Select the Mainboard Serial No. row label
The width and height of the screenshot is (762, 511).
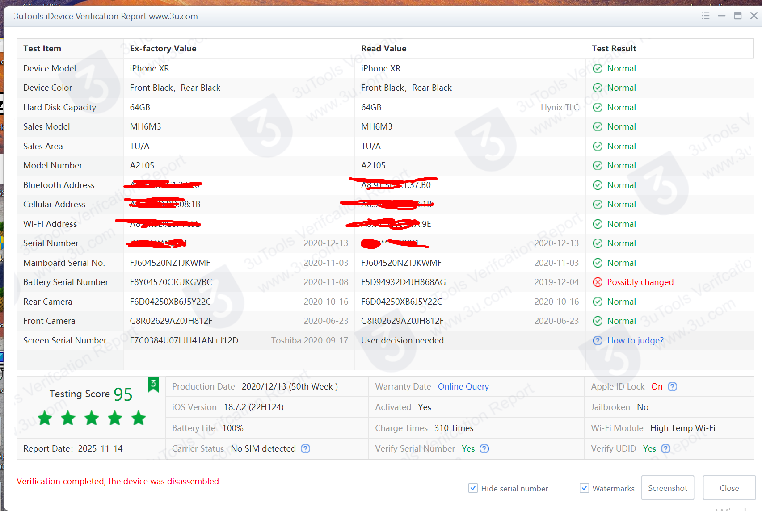click(64, 263)
